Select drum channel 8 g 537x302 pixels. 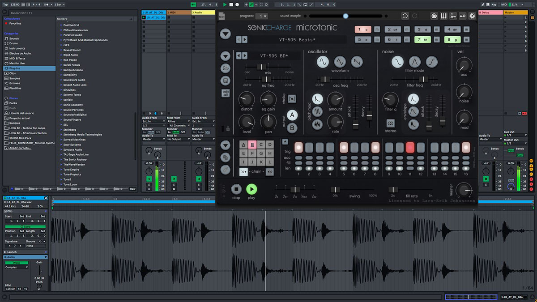(x=452, y=39)
